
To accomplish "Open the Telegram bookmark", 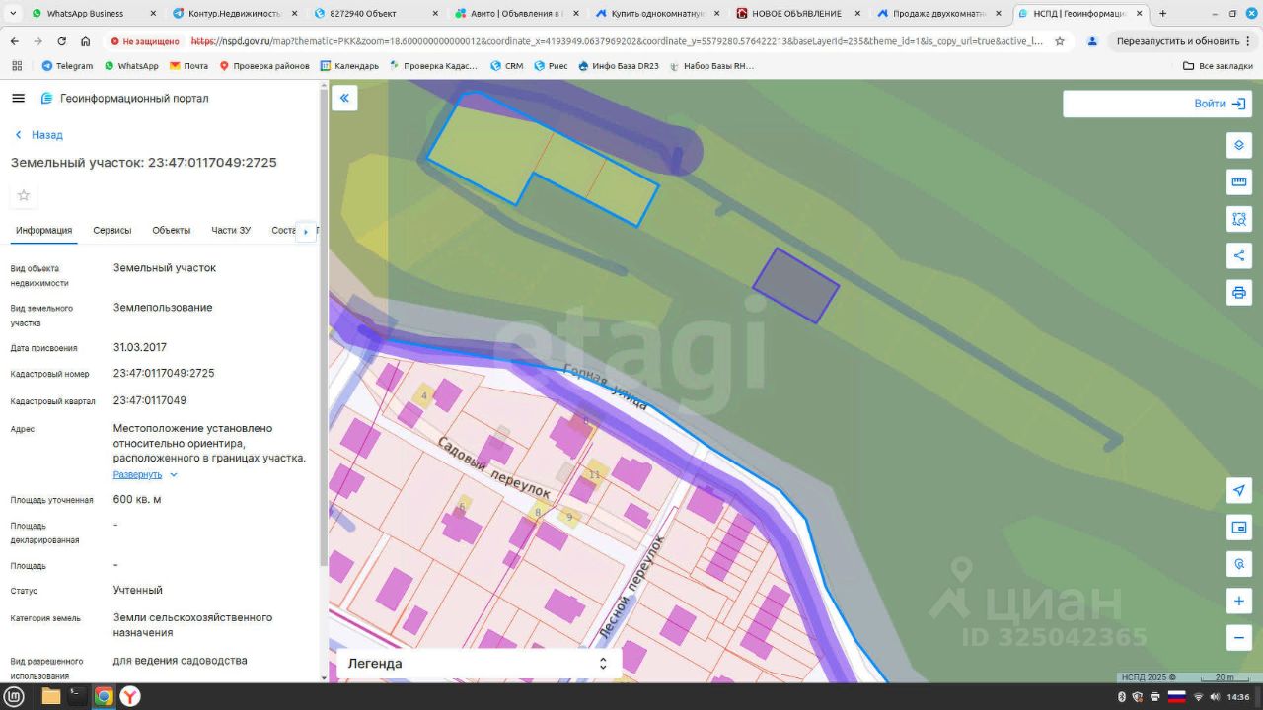I will point(67,66).
